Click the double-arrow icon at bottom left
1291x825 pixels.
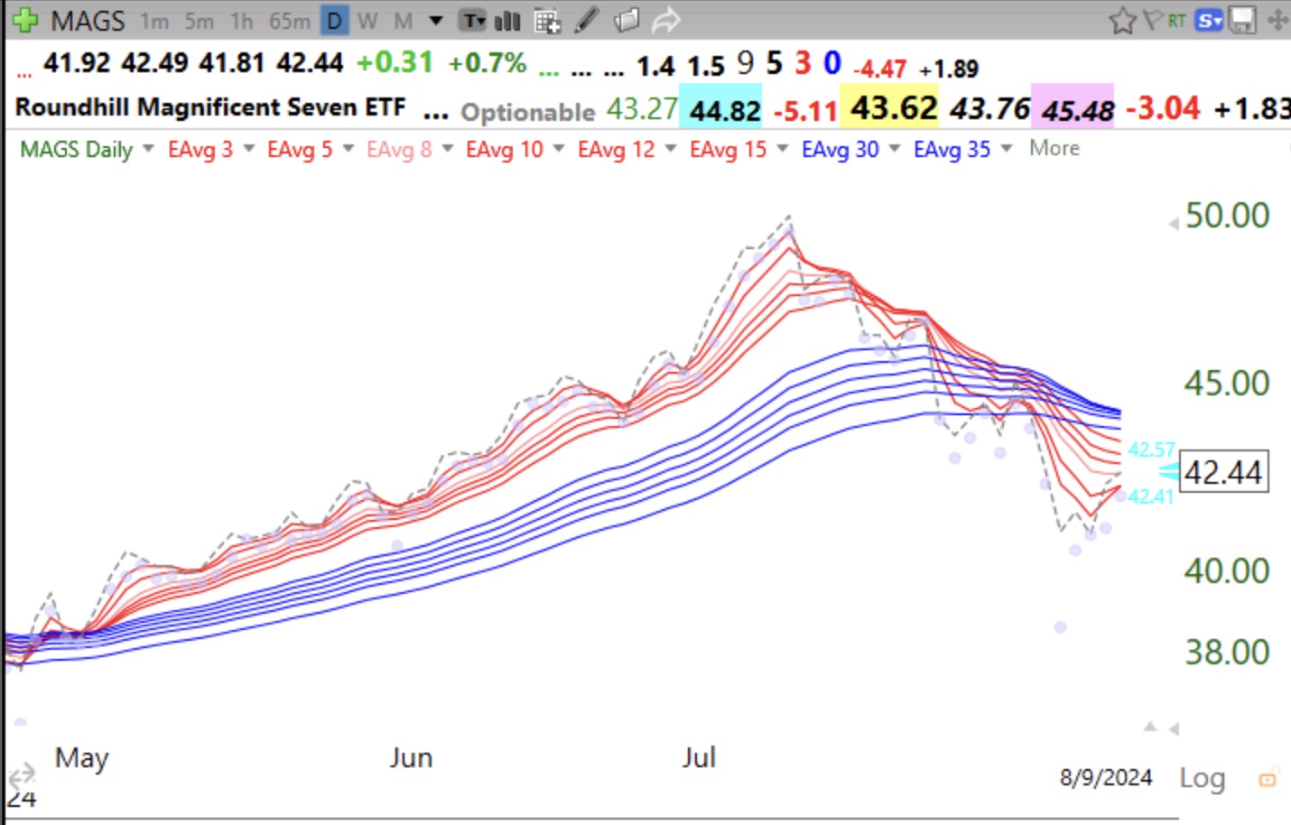tap(22, 774)
